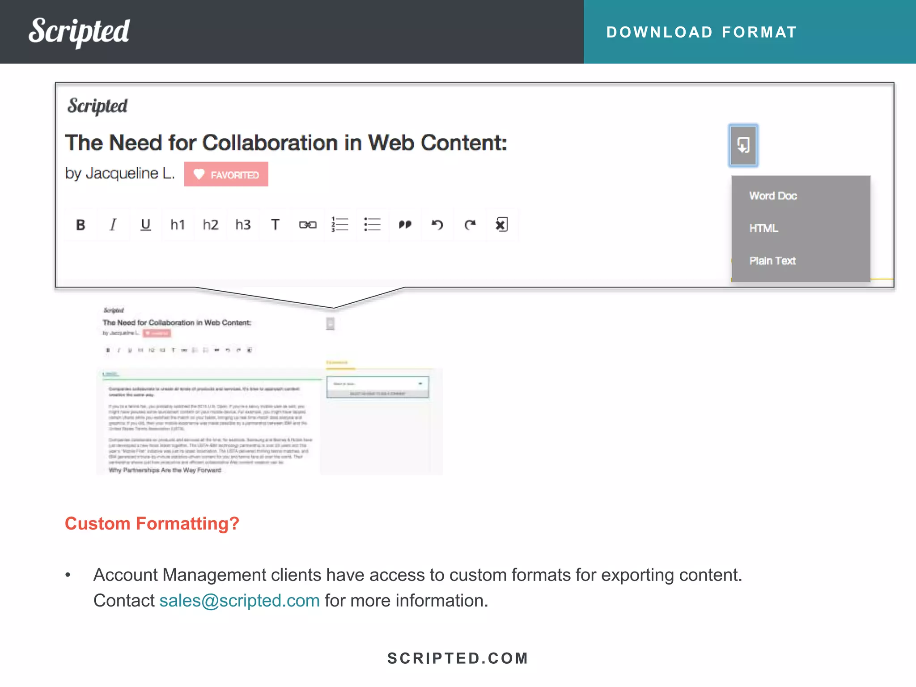Click the Custom Formatting? heading
Screen dimensions: 916x687
pyautogui.click(x=152, y=523)
